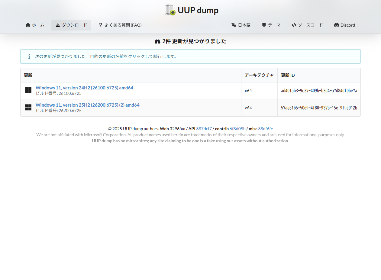
Task: Click the question mark FAQ icon
Action: (x=101, y=25)
